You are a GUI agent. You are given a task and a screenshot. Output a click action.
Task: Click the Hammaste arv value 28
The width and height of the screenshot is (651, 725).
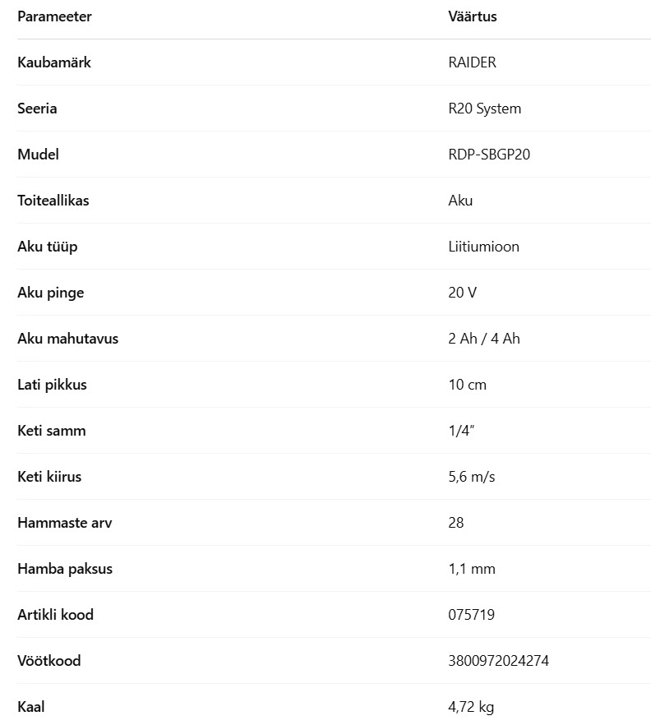pos(456,523)
